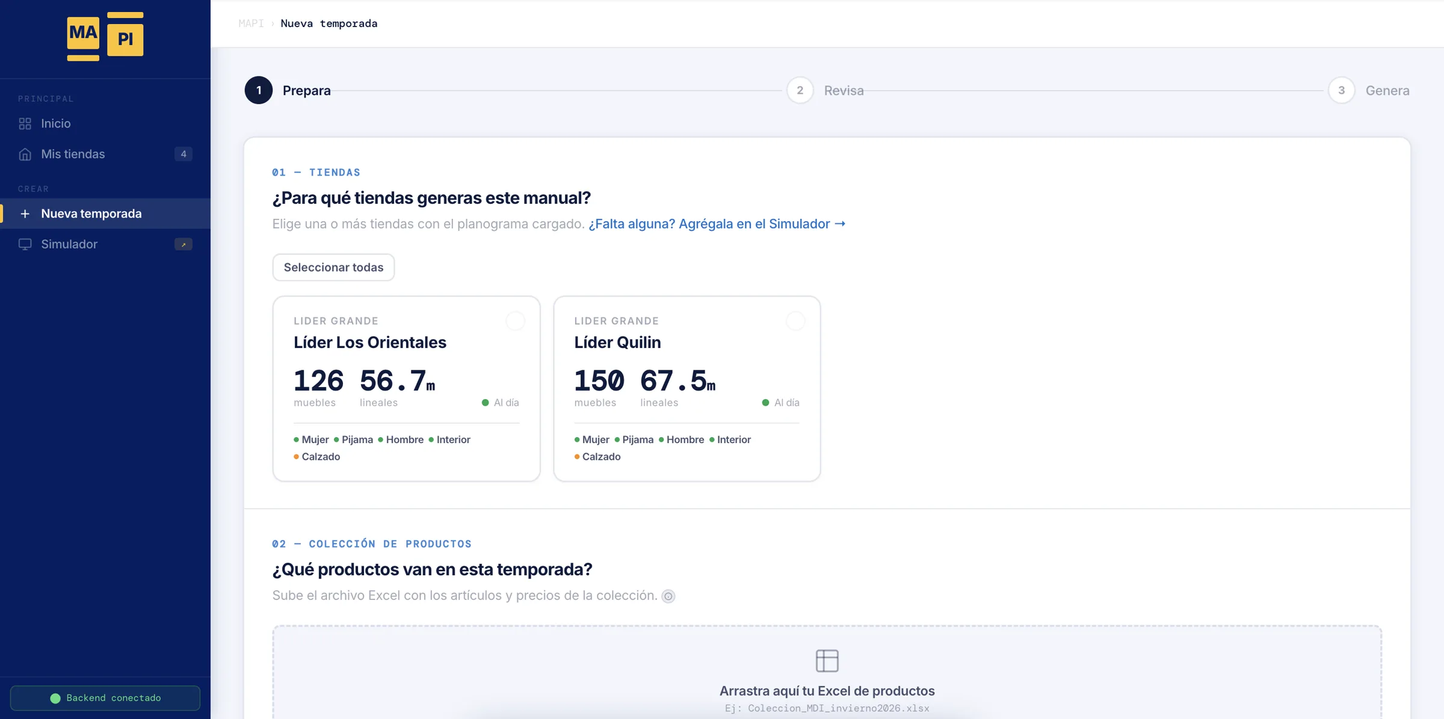
Task: Click the info icon after colección description
Action: [668, 596]
